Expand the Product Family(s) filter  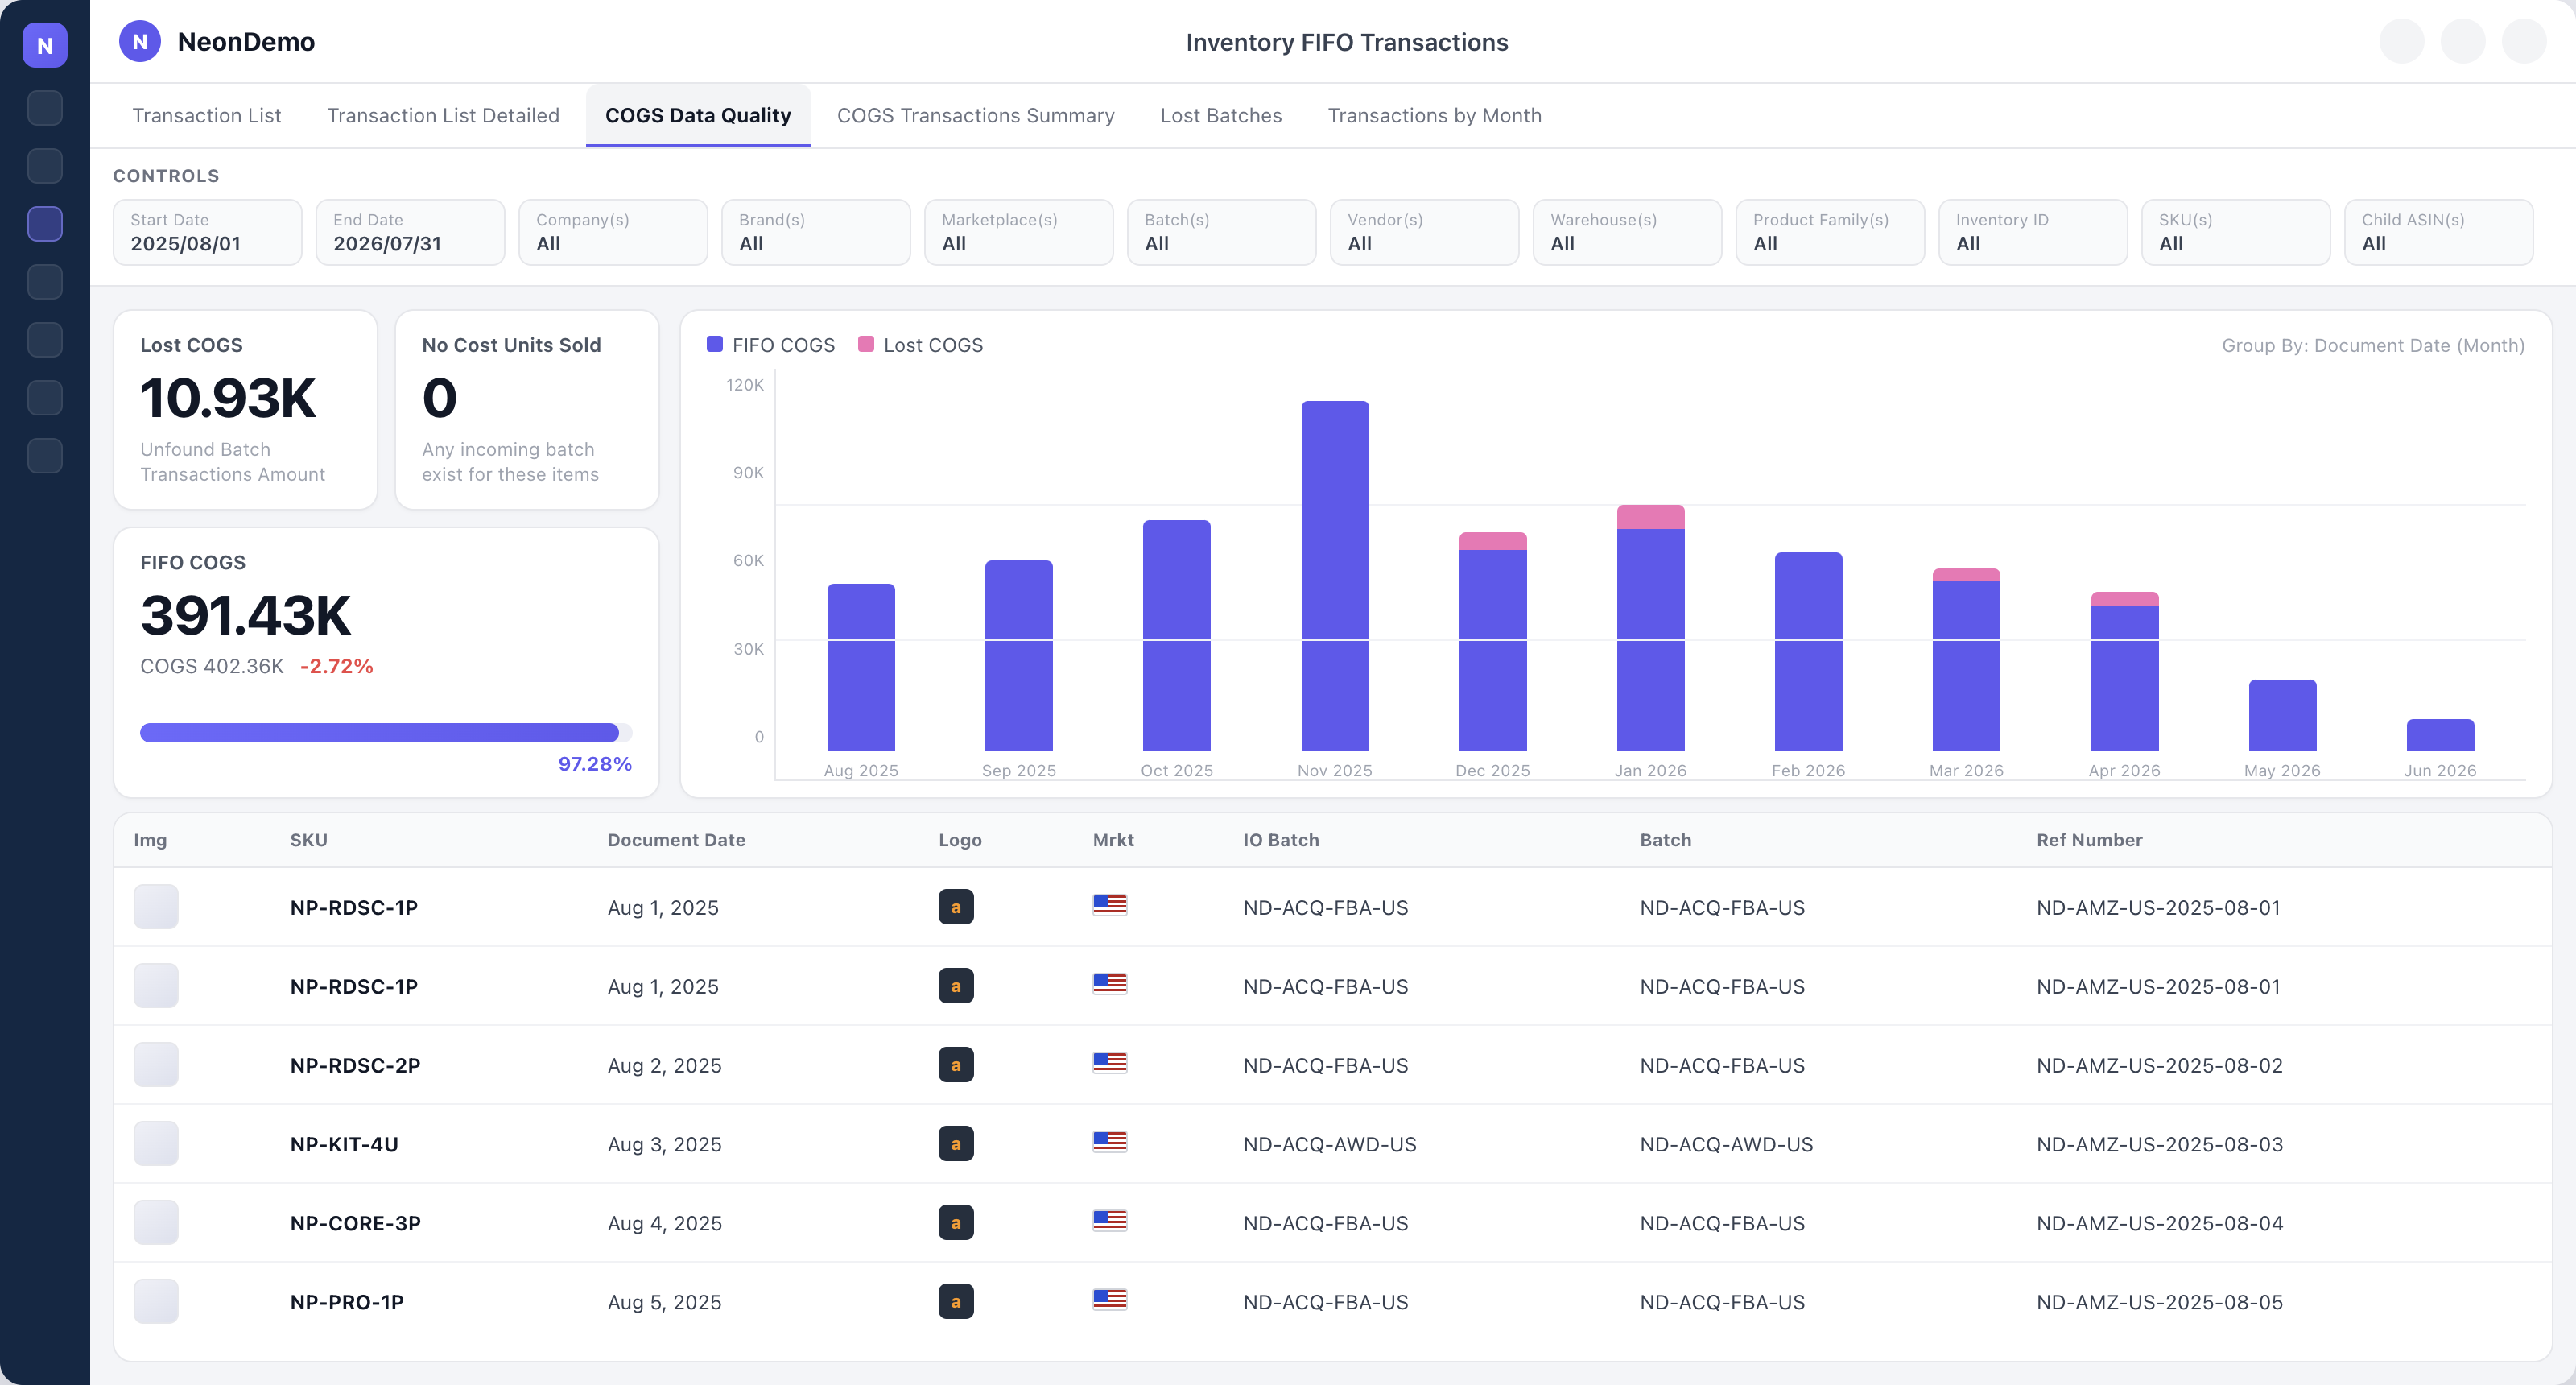[x=1830, y=232]
